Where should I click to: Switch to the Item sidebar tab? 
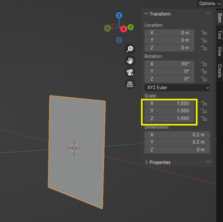coord(220,18)
